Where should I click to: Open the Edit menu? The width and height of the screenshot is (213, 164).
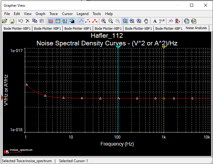point(17,14)
